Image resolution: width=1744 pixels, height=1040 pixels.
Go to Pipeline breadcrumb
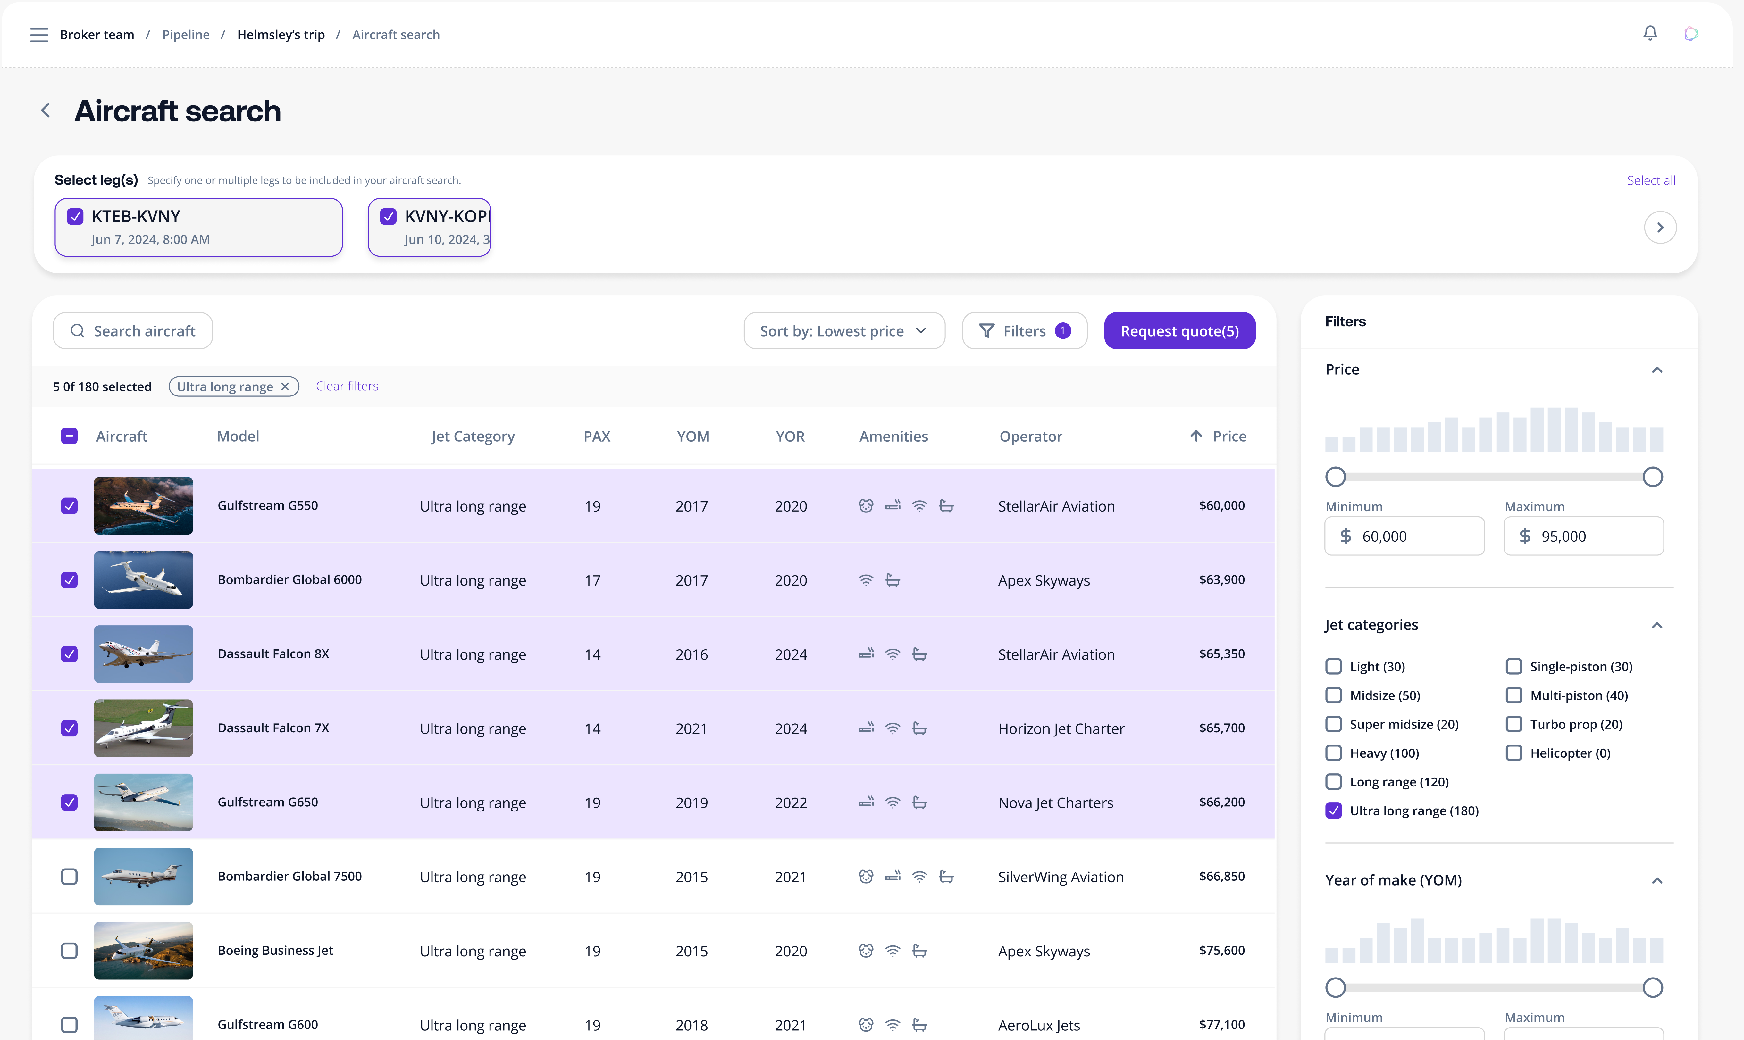click(186, 34)
